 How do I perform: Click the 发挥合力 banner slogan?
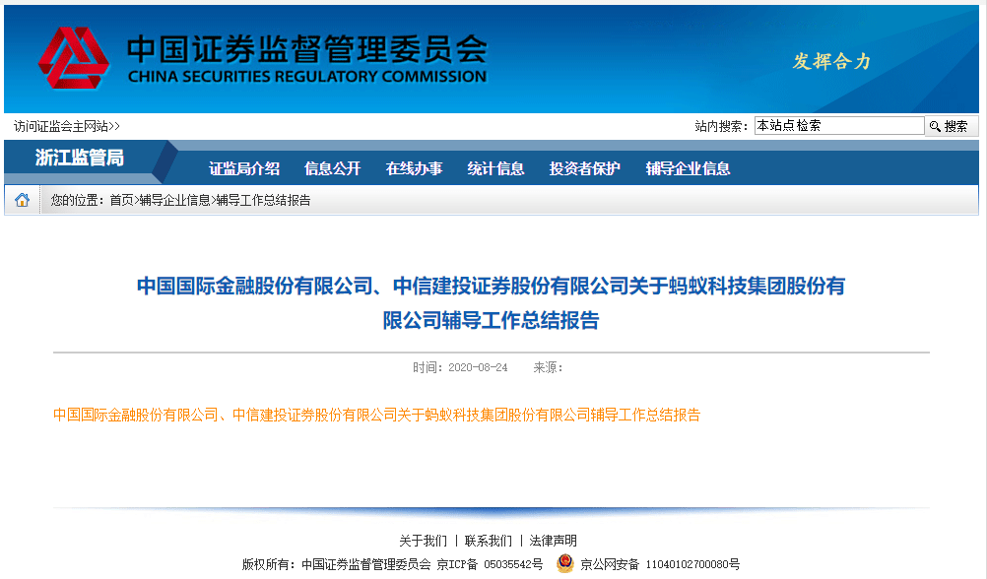tap(831, 61)
